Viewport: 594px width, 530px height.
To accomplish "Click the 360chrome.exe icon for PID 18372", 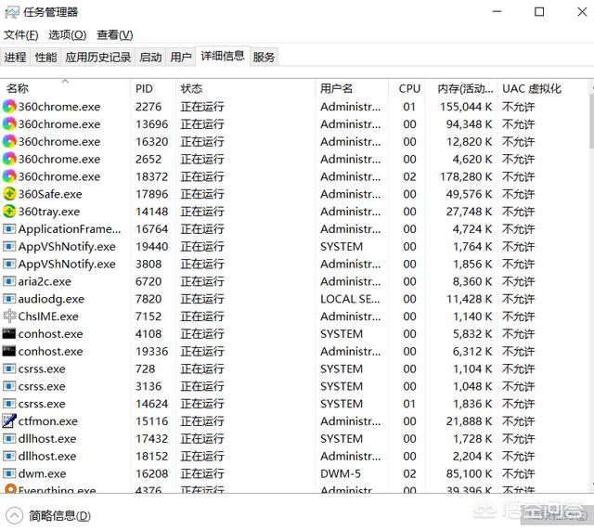I will tap(9, 176).
